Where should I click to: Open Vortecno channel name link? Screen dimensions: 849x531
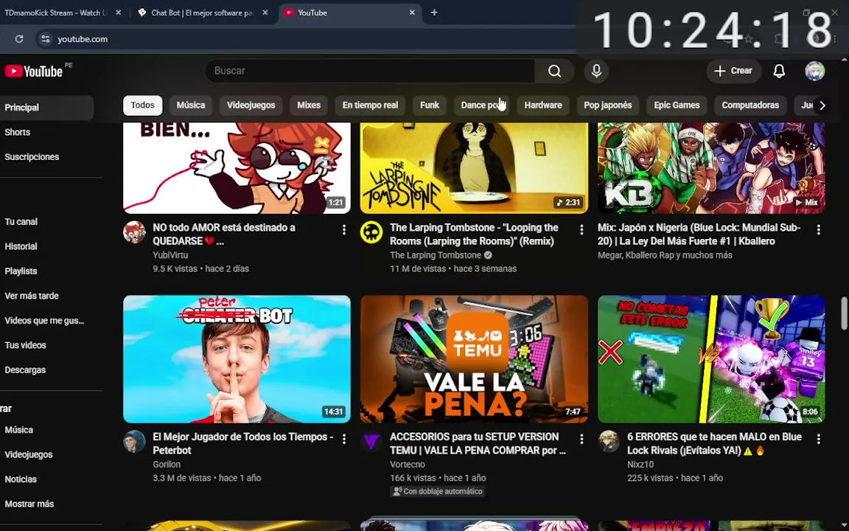[x=407, y=465]
